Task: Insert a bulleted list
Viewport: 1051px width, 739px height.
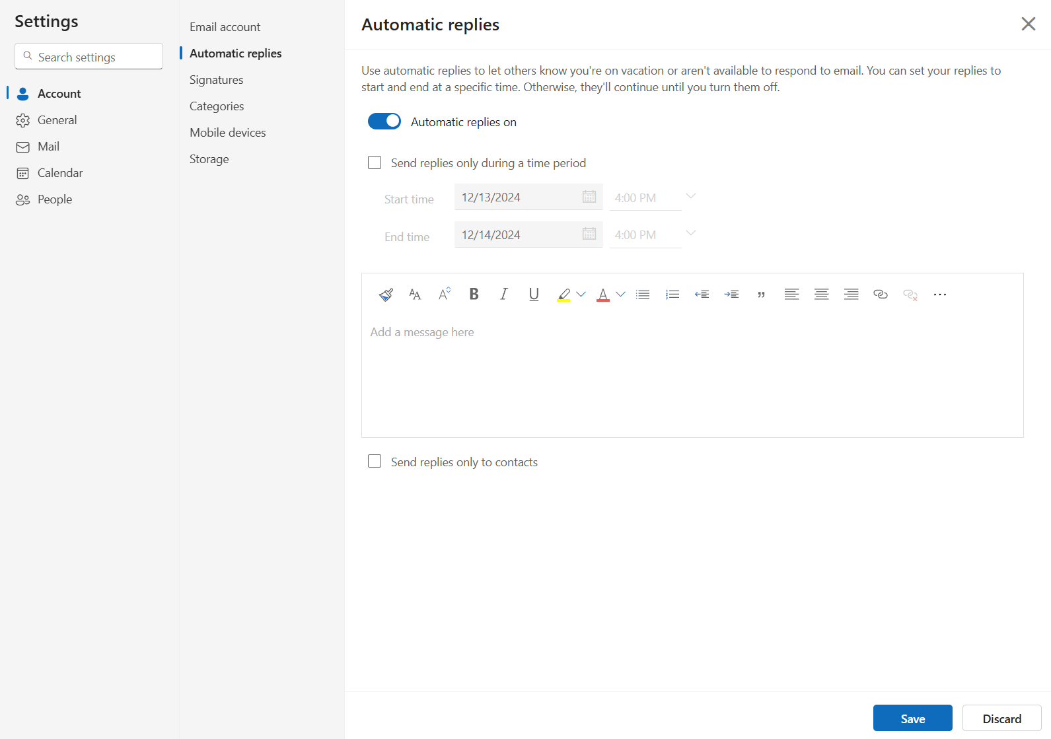Action: click(643, 295)
